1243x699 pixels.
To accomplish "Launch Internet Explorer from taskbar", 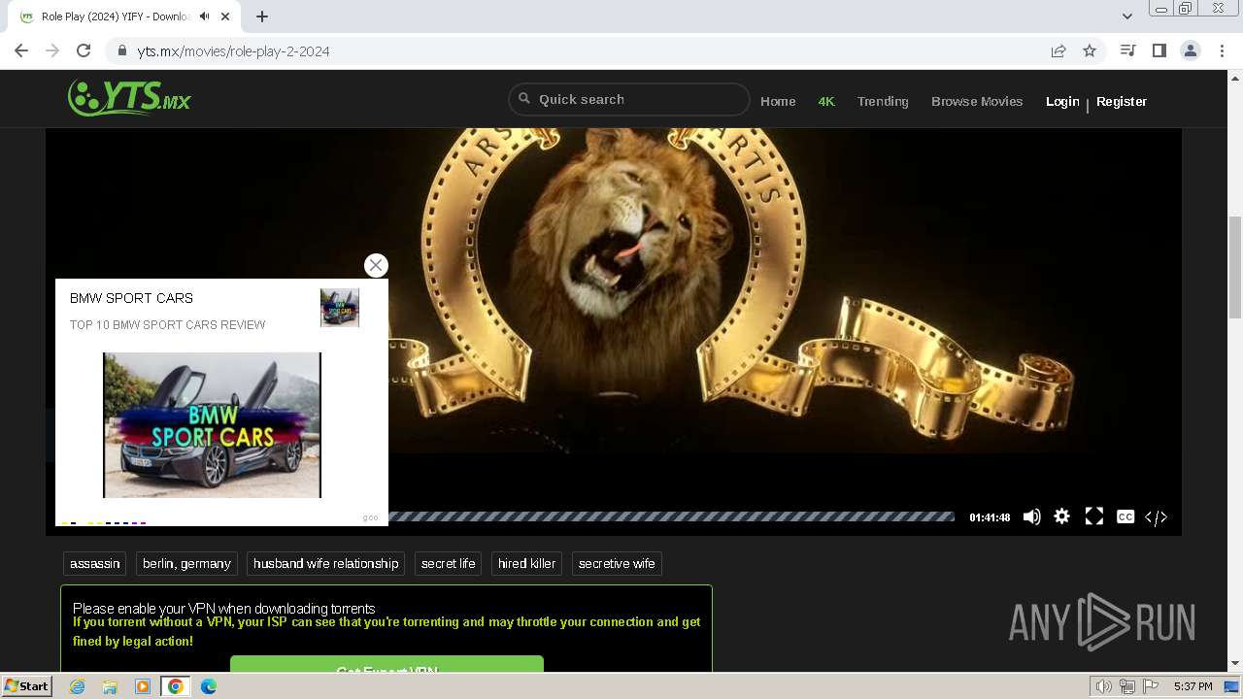I will [x=77, y=686].
